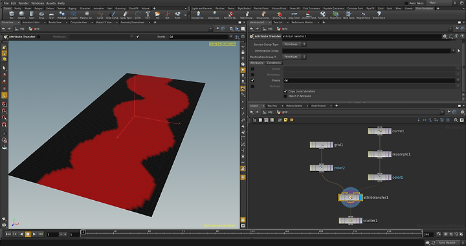Select the Draw Curve shelf tool
The width and height of the screenshot is (466, 246).
pyautogui.click(x=112, y=15)
